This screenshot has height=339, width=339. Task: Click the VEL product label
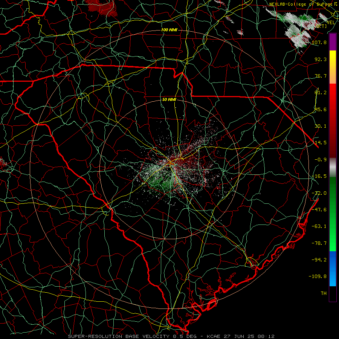click(331, 23)
